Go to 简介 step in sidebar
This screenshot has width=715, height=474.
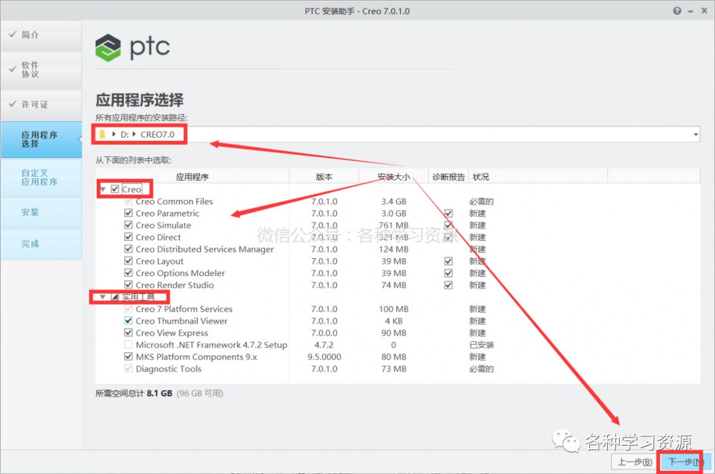coord(42,35)
